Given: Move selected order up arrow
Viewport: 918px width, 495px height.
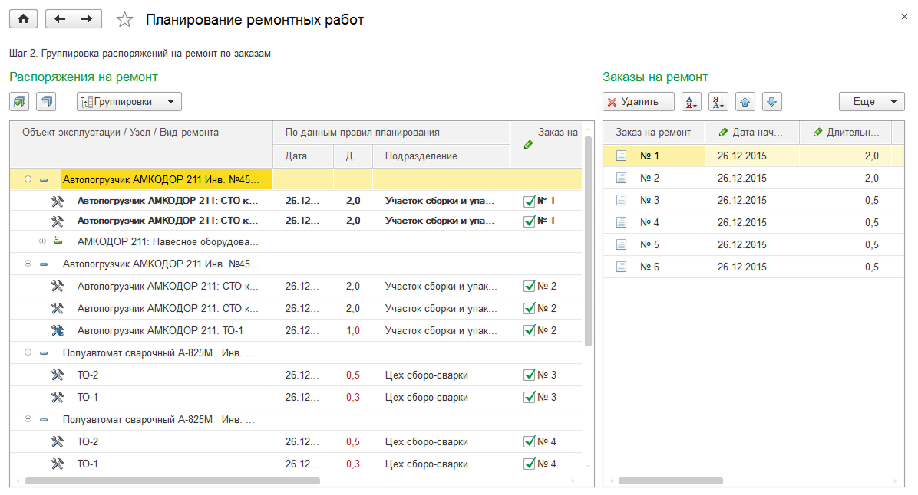Looking at the screenshot, I should point(745,102).
